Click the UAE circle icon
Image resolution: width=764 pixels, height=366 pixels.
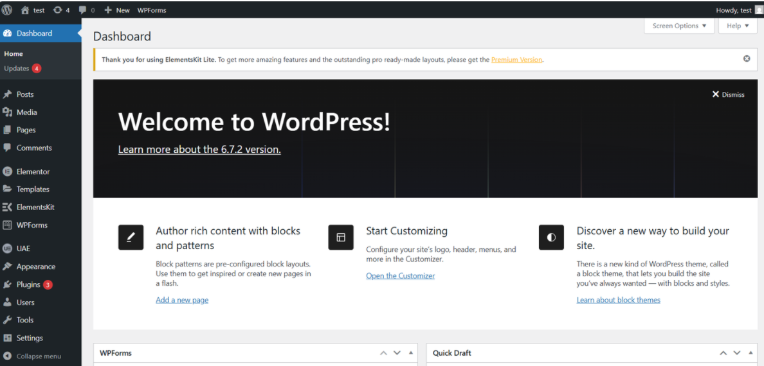pyautogui.click(x=7, y=248)
